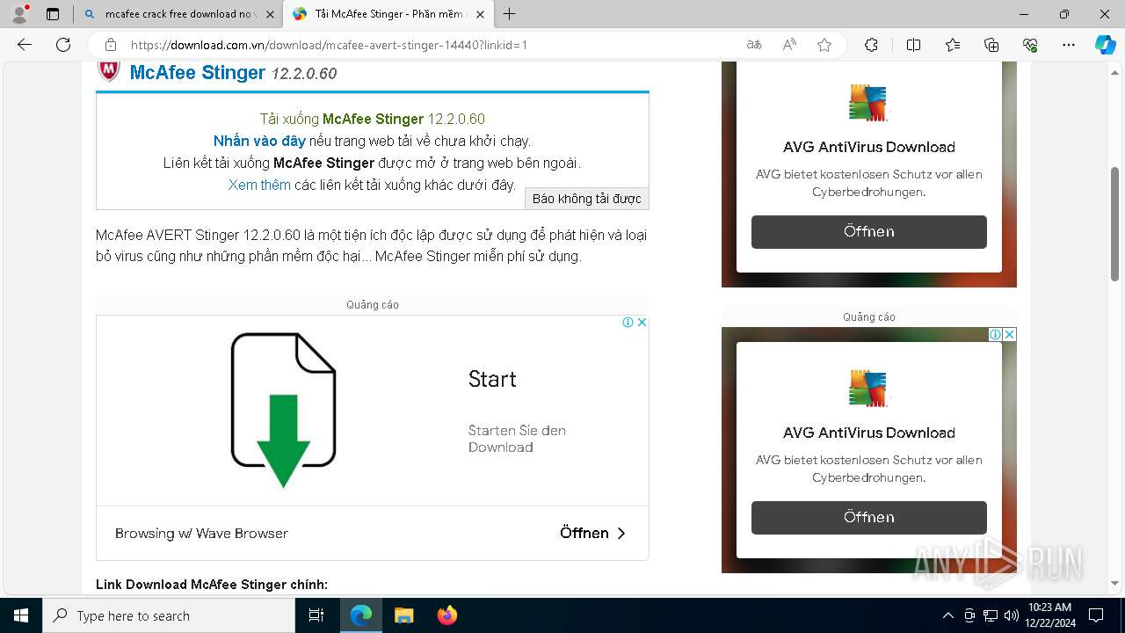The height and width of the screenshot is (633, 1125).
Task: Close the lower AVG ad
Action: [1010, 334]
